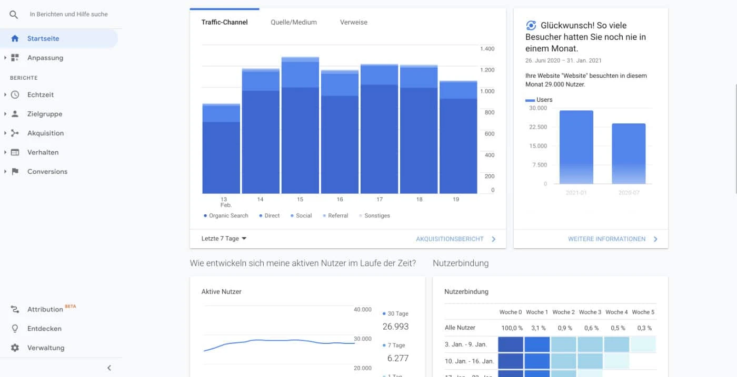Toggle the Sonstiges legend entry
The image size is (737, 377).
374,215
